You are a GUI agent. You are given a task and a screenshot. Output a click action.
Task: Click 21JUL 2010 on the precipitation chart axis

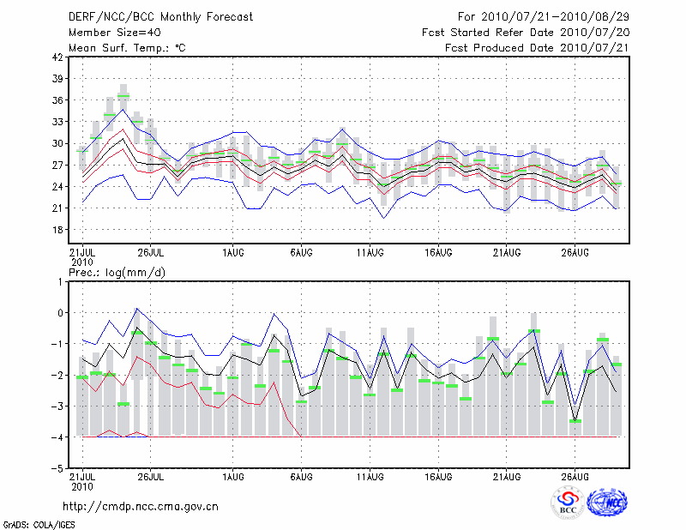82,481
